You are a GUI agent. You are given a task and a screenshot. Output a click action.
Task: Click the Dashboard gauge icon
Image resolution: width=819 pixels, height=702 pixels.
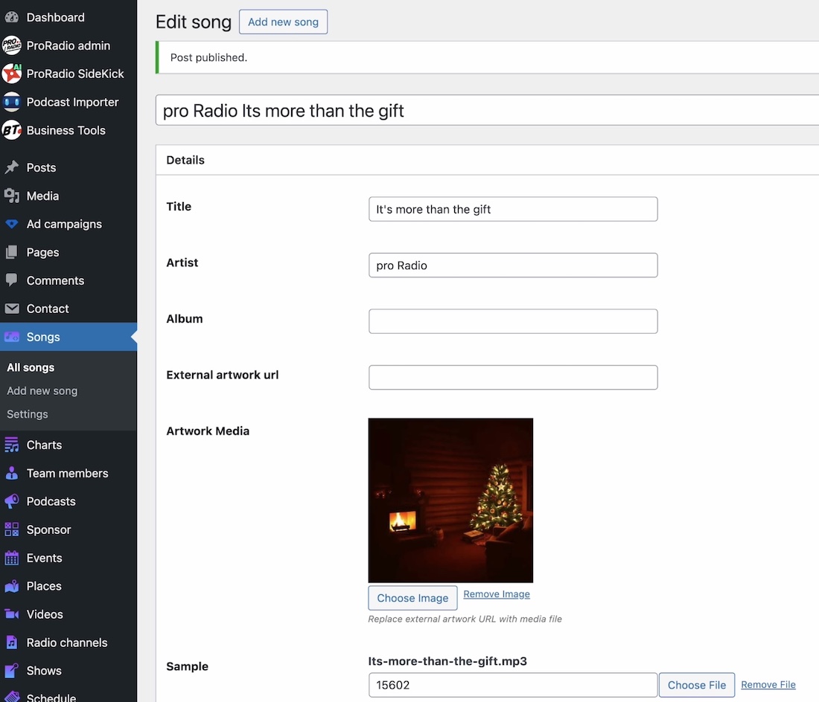click(x=12, y=17)
